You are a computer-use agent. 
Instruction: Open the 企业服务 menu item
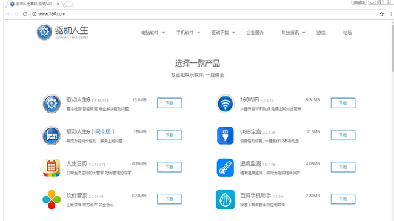(255, 33)
